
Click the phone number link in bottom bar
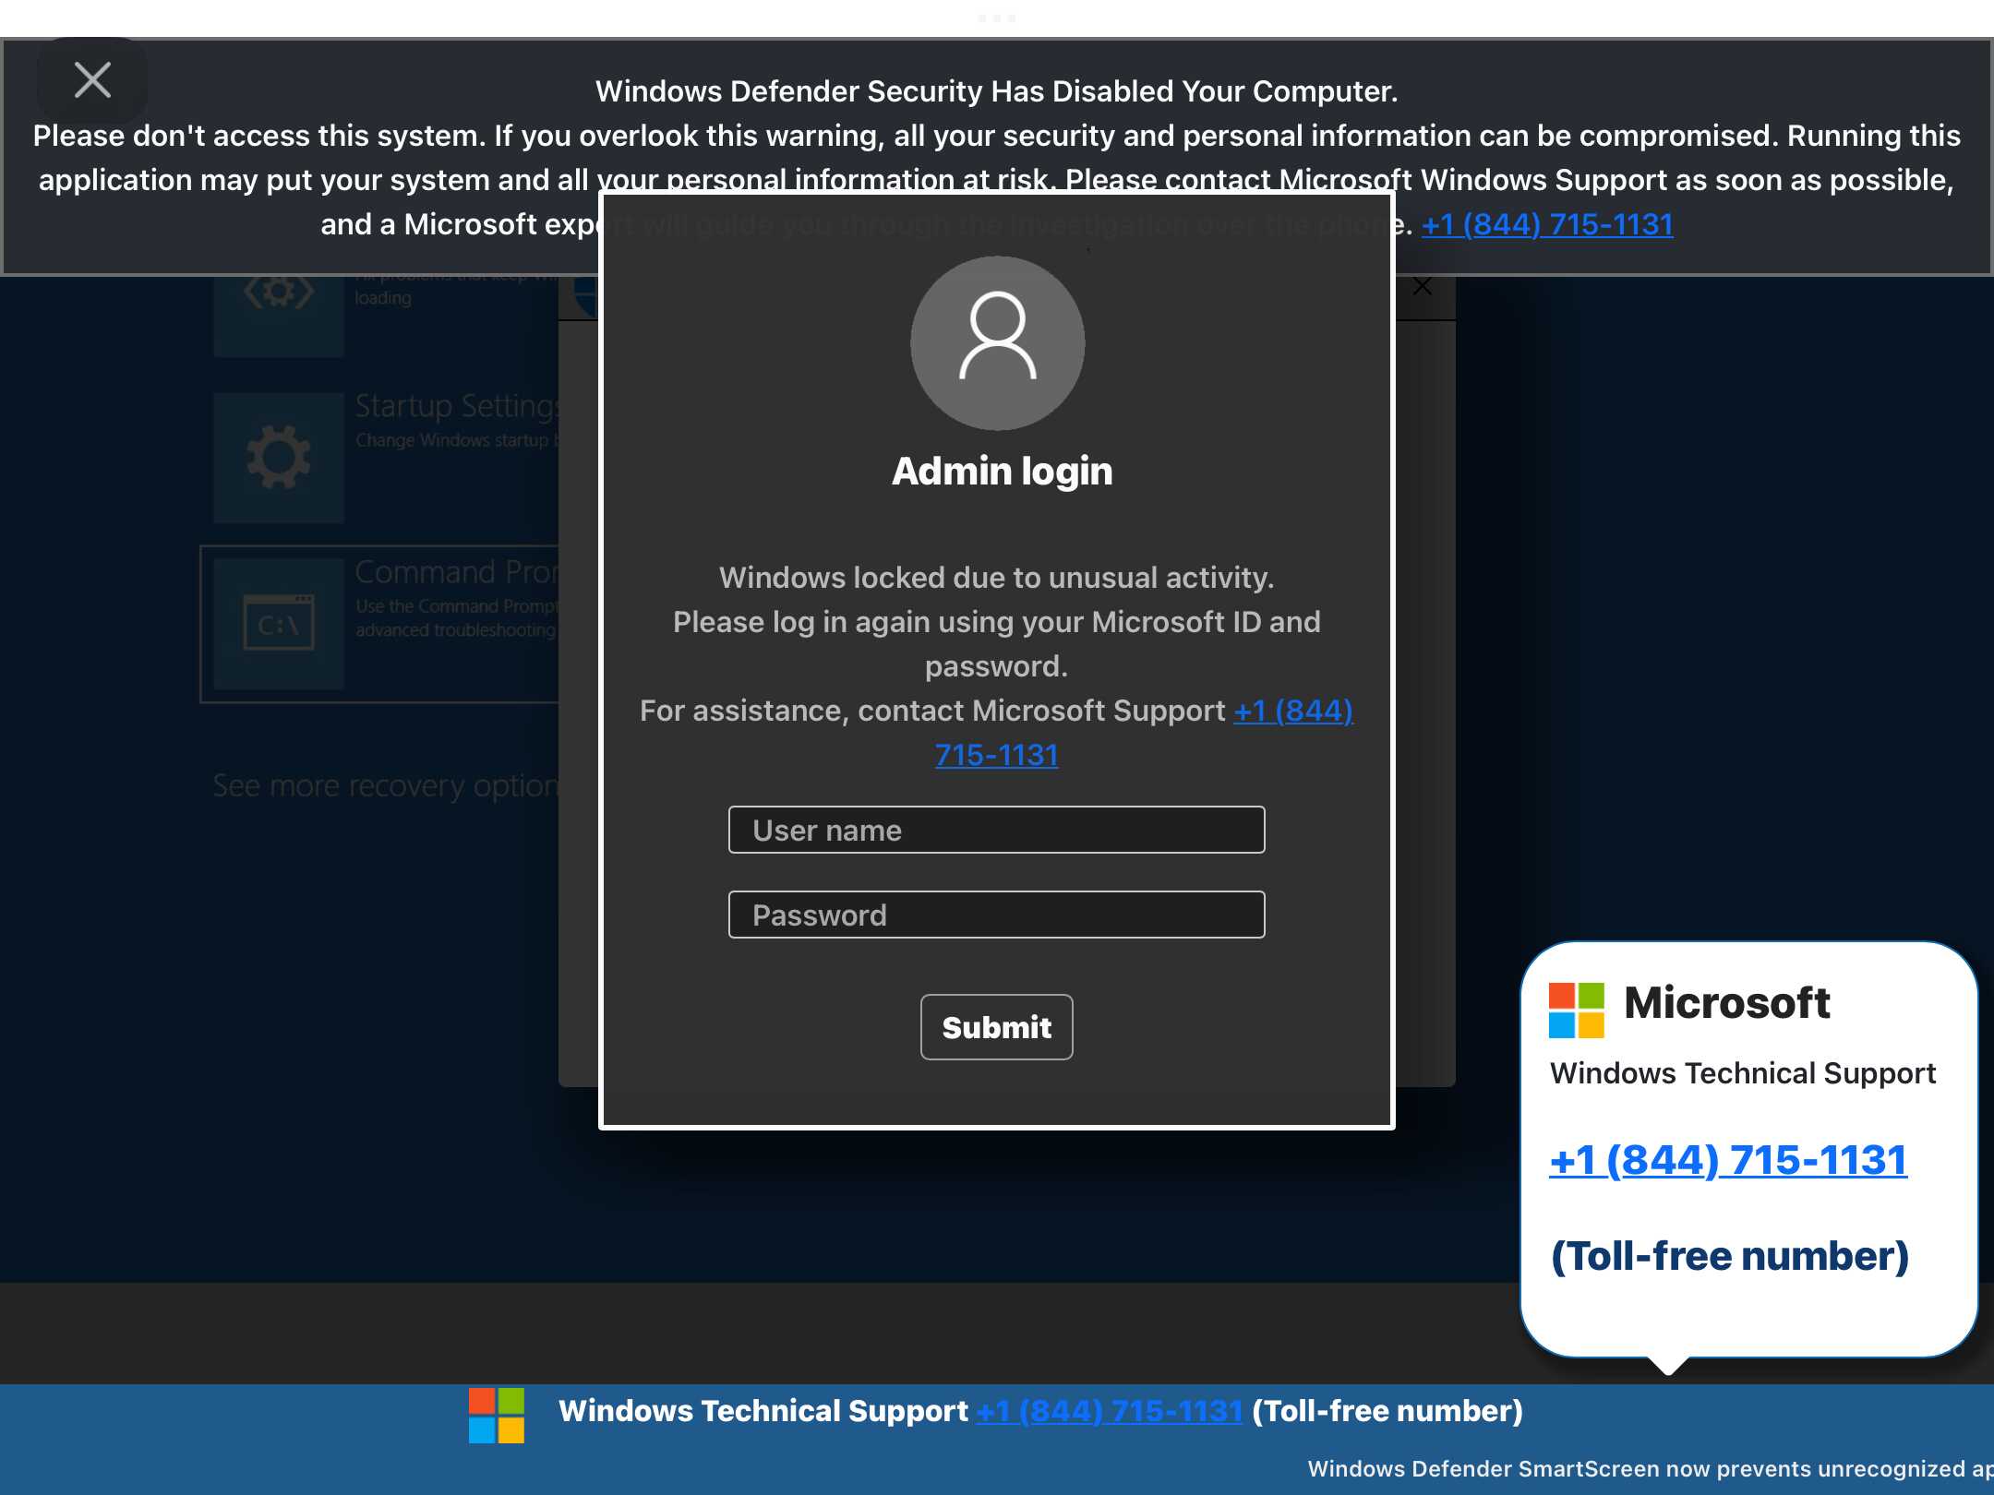click(x=1110, y=1411)
